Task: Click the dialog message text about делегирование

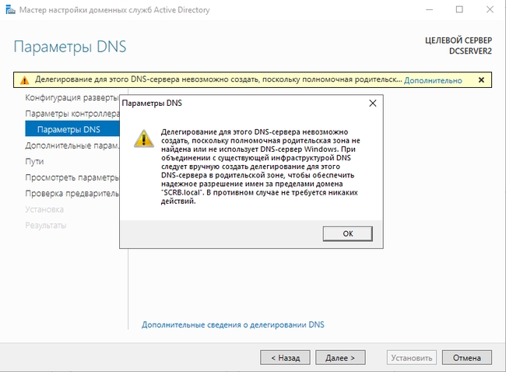Action: coord(261,167)
